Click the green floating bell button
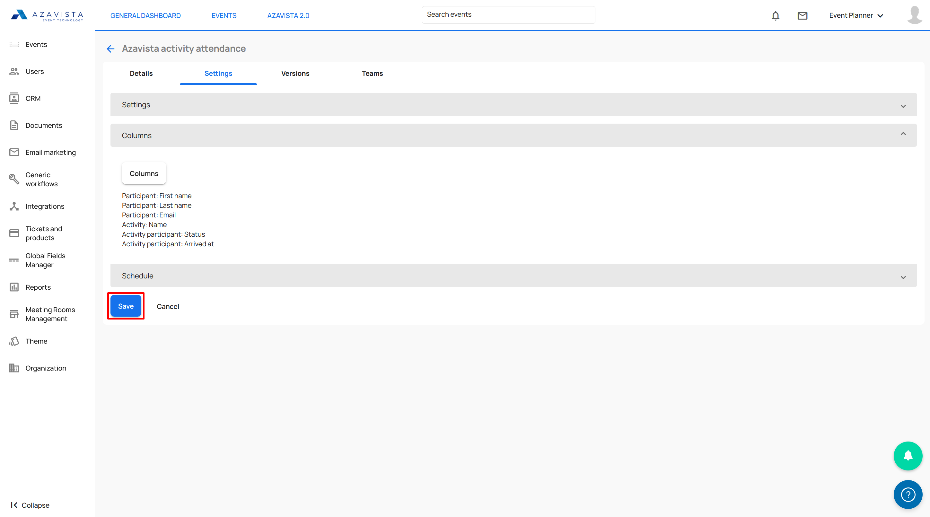The height and width of the screenshot is (517, 930). (x=908, y=456)
